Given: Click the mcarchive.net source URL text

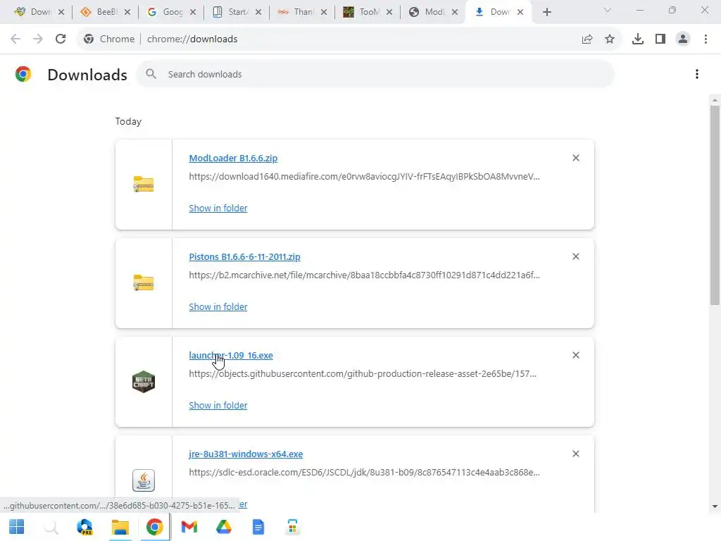Looking at the screenshot, I should tap(364, 275).
